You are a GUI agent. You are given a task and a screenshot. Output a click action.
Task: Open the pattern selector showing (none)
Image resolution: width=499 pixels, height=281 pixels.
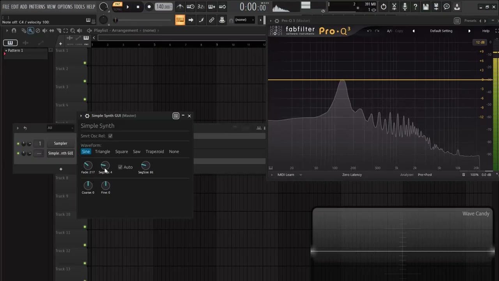coord(244,20)
